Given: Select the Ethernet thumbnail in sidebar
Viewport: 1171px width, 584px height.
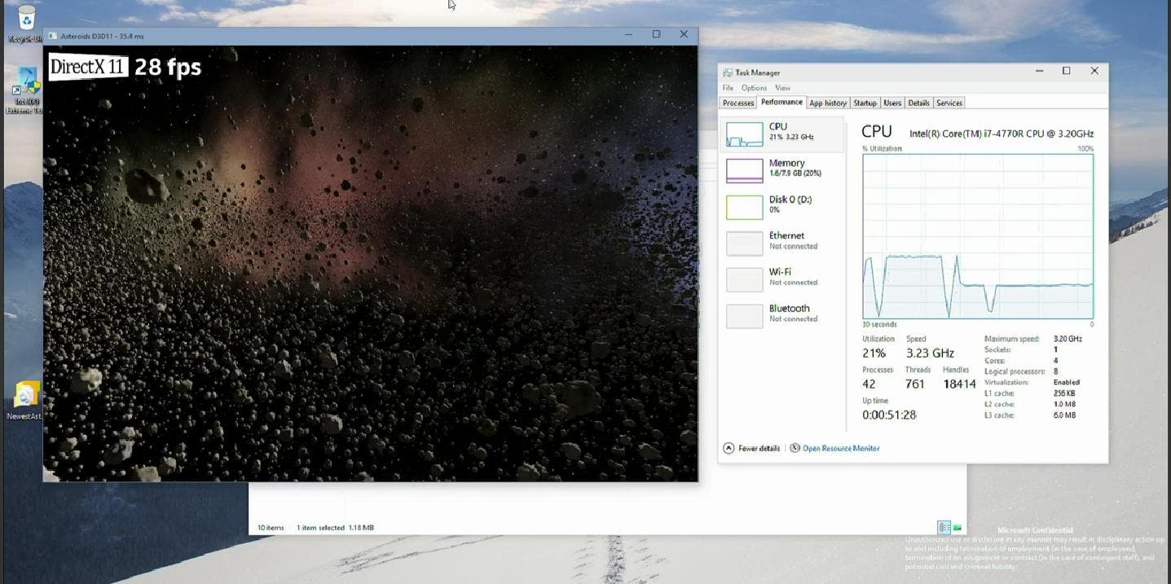Looking at the screenshot, I should coord(744,244).
